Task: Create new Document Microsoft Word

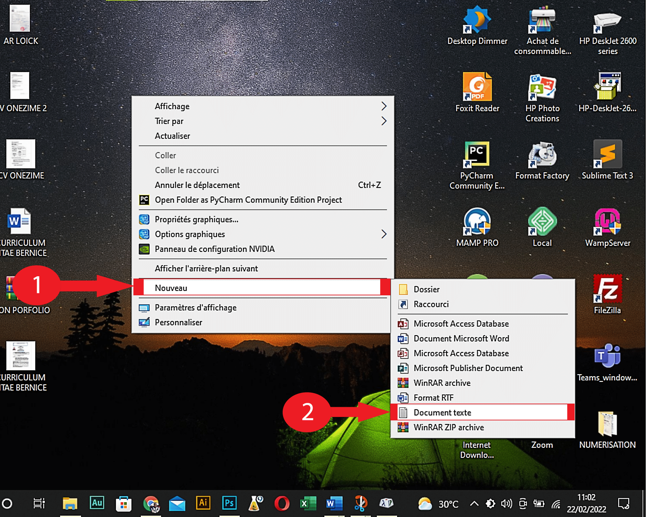Action: 483,338
